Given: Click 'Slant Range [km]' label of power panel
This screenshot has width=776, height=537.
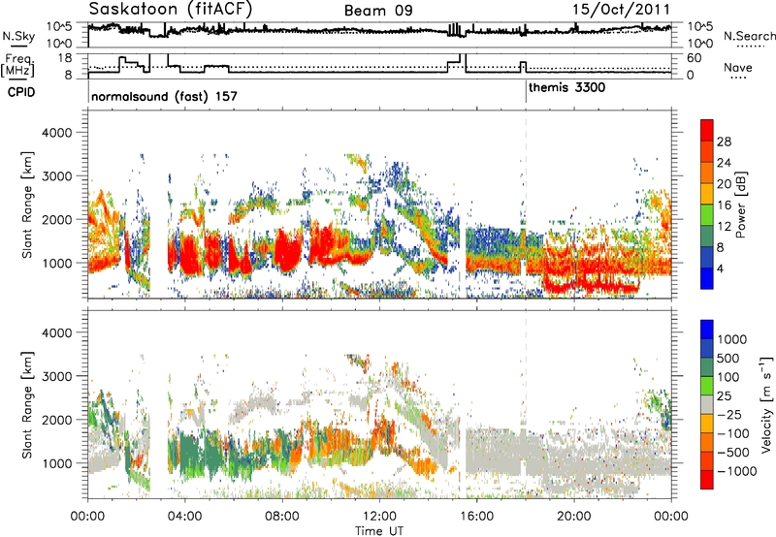Looking at the screenshot, I should [x=27, y=205].
